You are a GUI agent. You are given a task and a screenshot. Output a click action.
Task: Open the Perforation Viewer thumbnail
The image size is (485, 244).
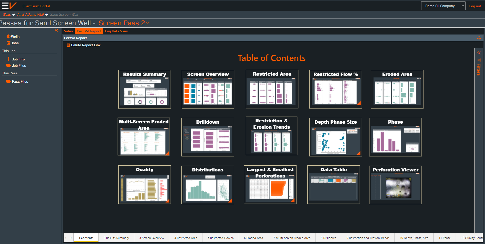(395, 185)
